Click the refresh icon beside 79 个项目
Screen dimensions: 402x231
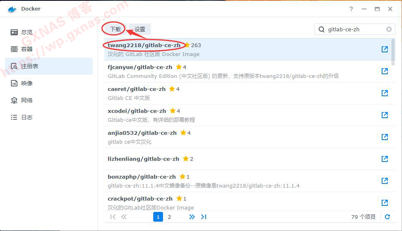pos(387,217)
